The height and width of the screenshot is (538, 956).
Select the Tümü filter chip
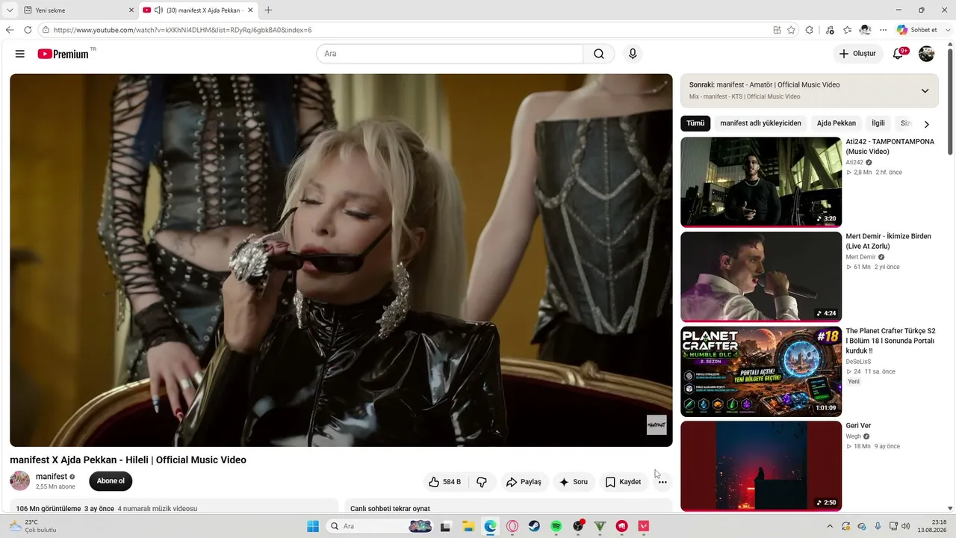click(x=695, y=123)
